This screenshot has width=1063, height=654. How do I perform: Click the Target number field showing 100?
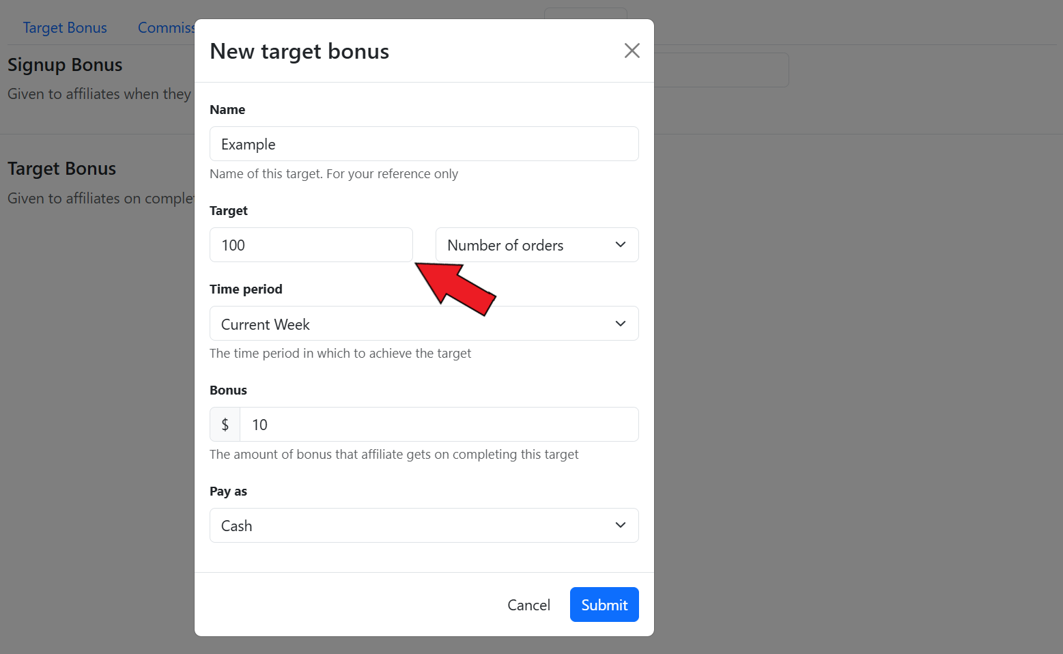(311, 245)
